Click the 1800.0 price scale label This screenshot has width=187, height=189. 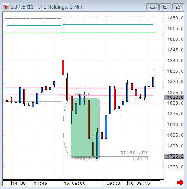(x=175, y=146)
